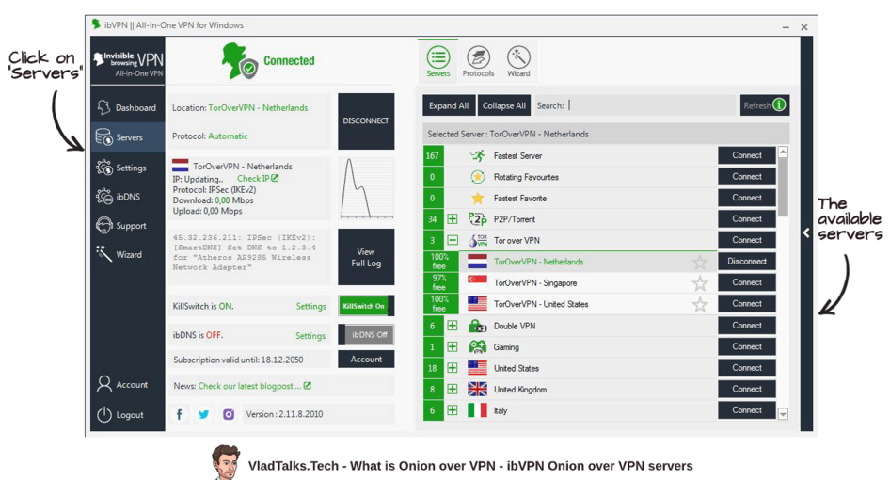890x480 pixels.
Task: Open the latest blogpost news link
Action: pyautogui.click(x=254, y=386)
